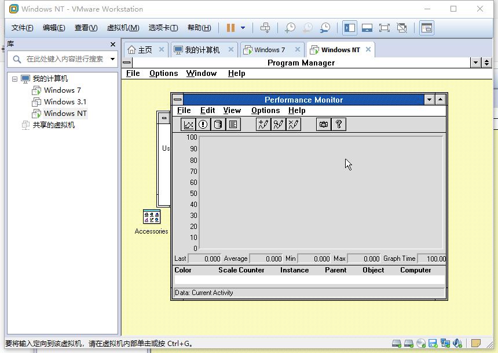Open the Window menu in Program Manager
498x353 pixels.
pyautogui.click(x=202, y=74)
